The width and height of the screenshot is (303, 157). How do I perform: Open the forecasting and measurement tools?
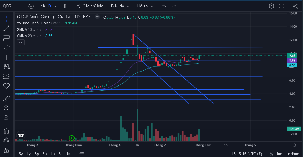click(6, 76)
